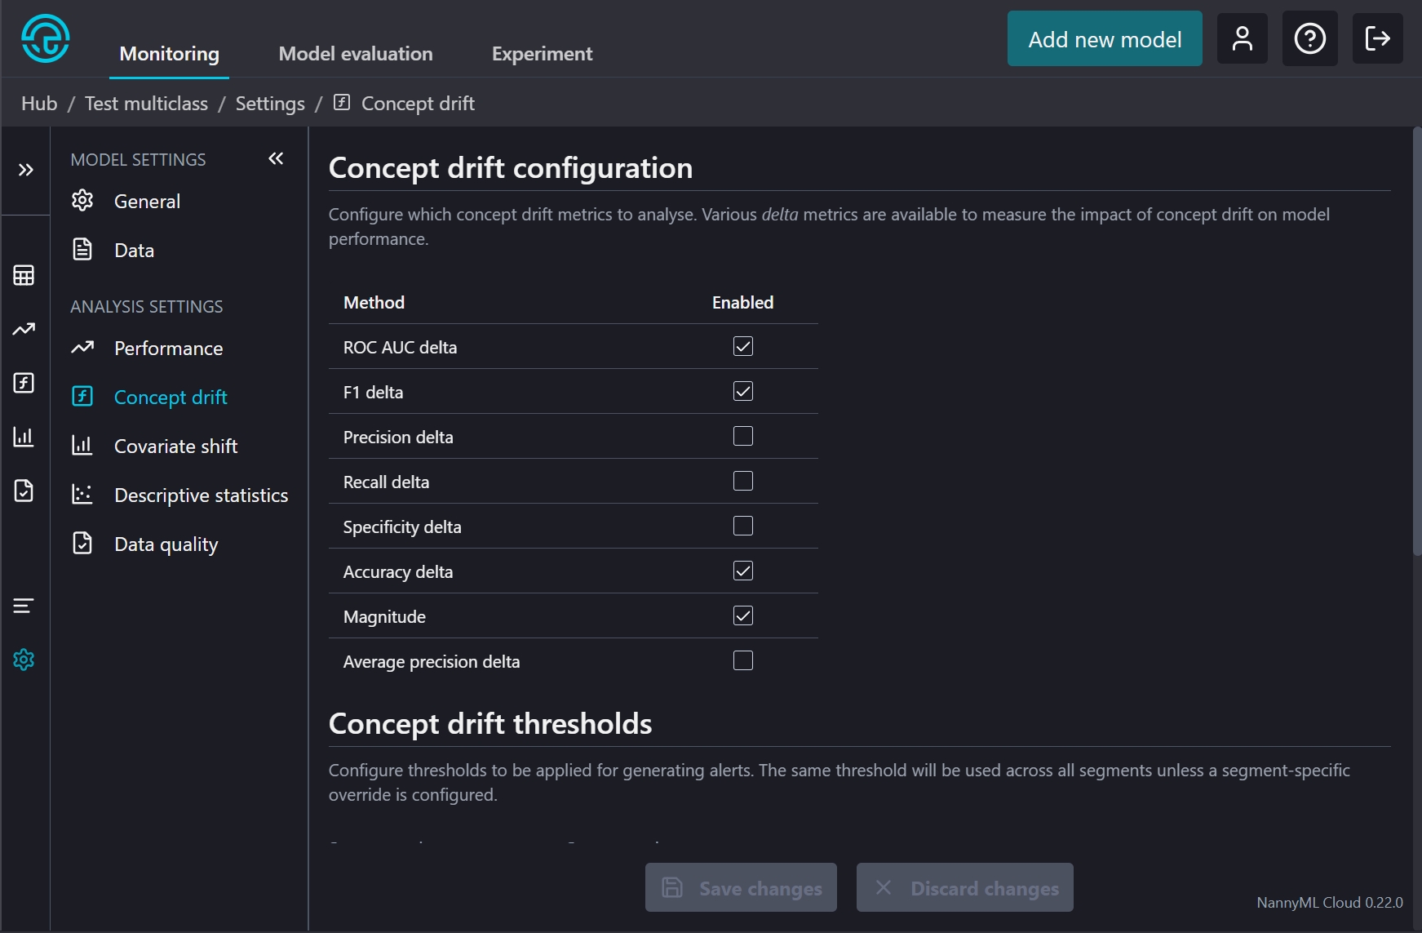Screen dimensions: 1422x933
Task: Click the NannyML logo icon
Action: [46, 38]
